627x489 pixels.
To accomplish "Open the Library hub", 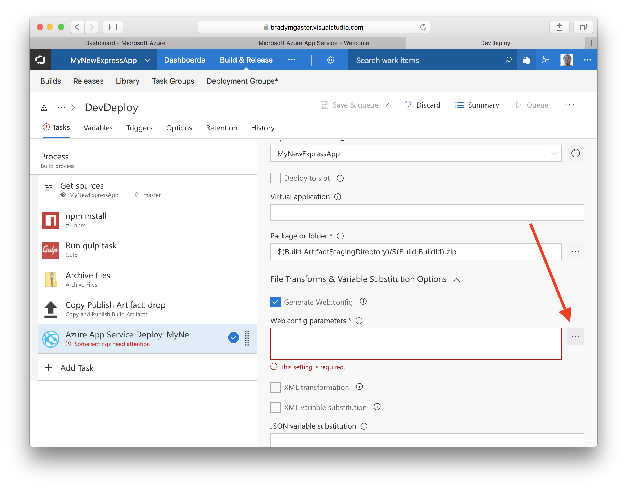I will coord(128,81).
